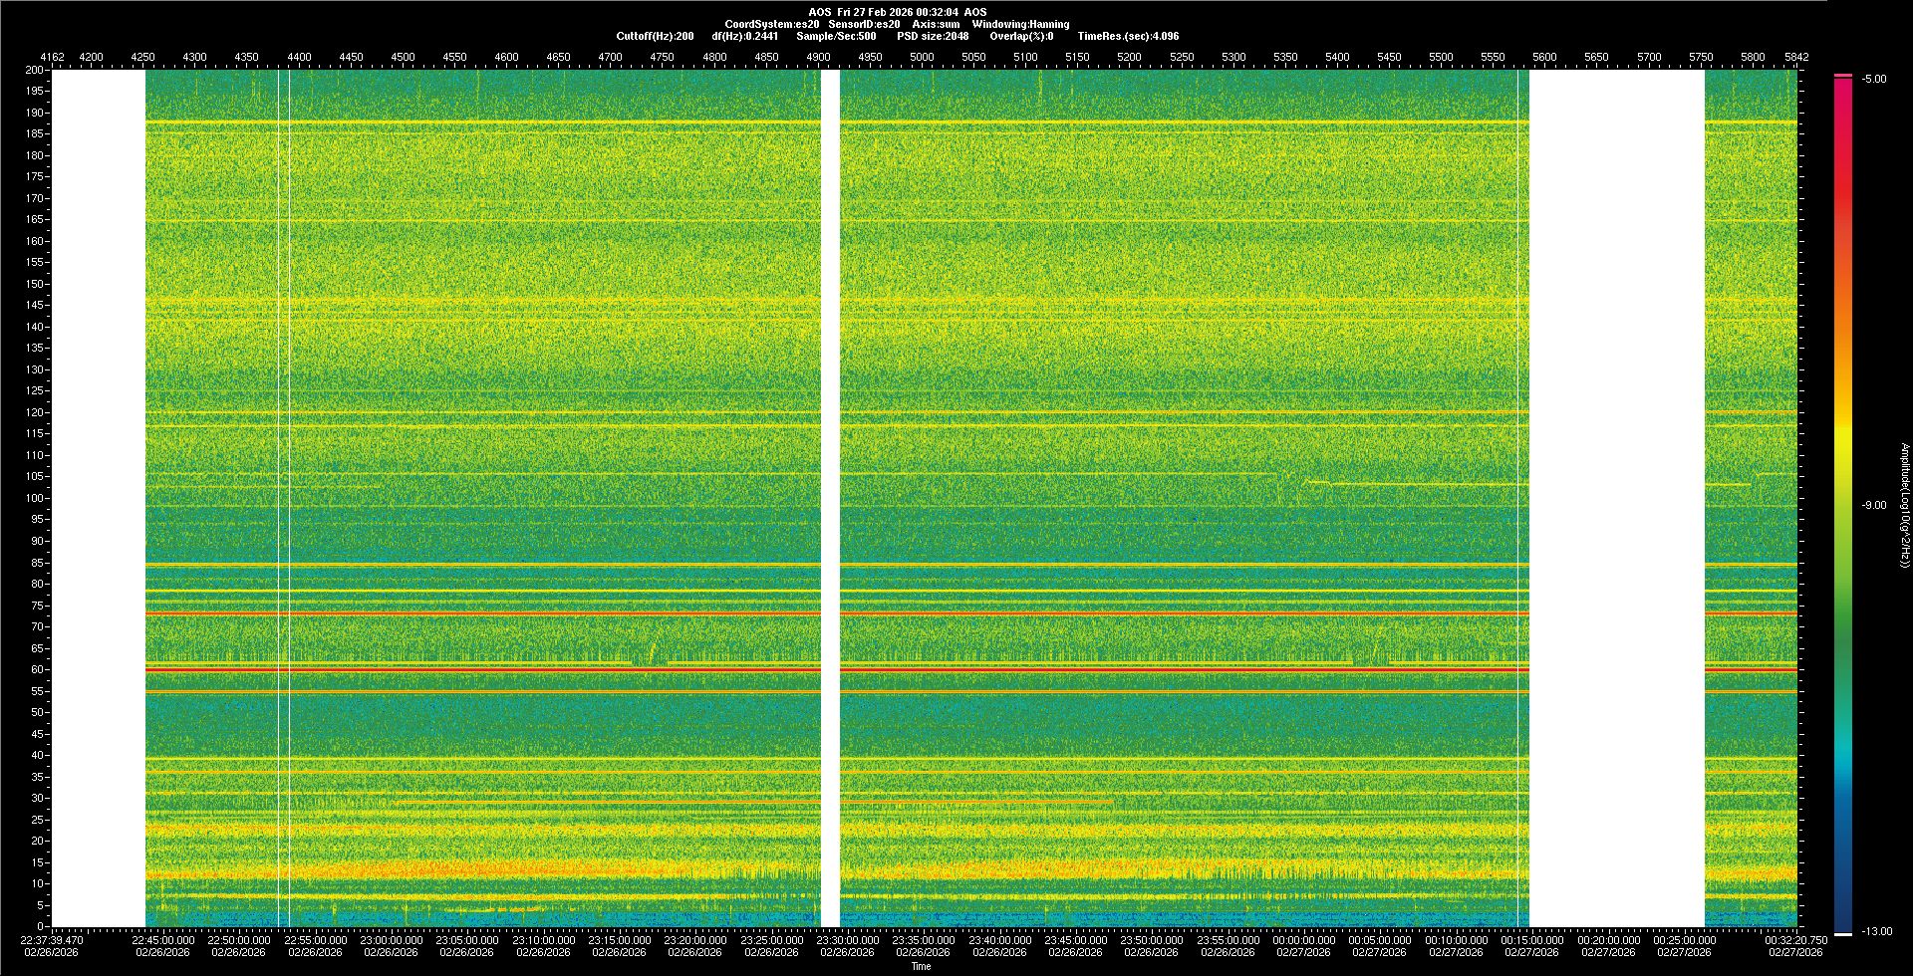Click the "Time" axis title at the bottom

921,966
